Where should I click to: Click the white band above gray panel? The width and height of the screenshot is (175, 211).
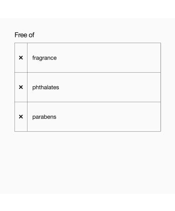(x=87, y=9)
